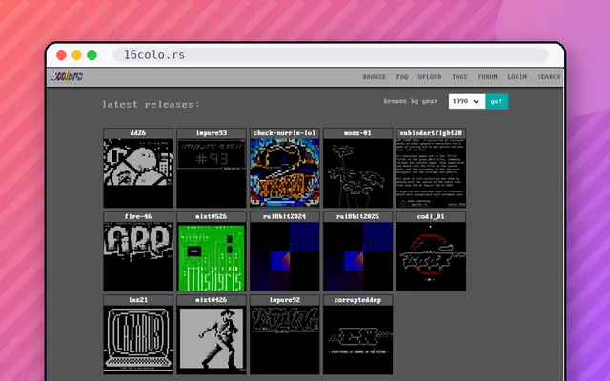Open the chuck-norris-lvl artpack thumbnail

285,168
